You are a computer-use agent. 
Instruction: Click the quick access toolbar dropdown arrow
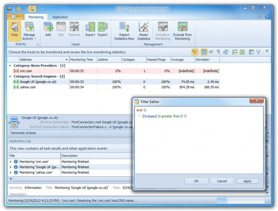pyautogui.click(x=43, y=9)
